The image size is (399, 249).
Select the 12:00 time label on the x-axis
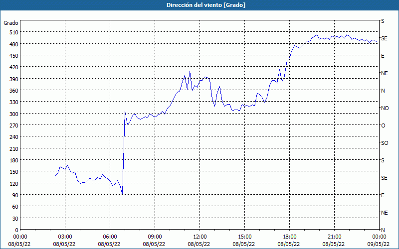pos(199,237)
